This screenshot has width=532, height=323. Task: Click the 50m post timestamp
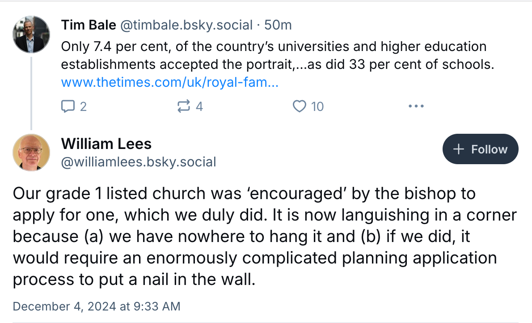tap(278, 25)
